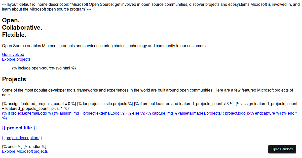
Task: Open the Explore projects link
Action: pos(16,59)
